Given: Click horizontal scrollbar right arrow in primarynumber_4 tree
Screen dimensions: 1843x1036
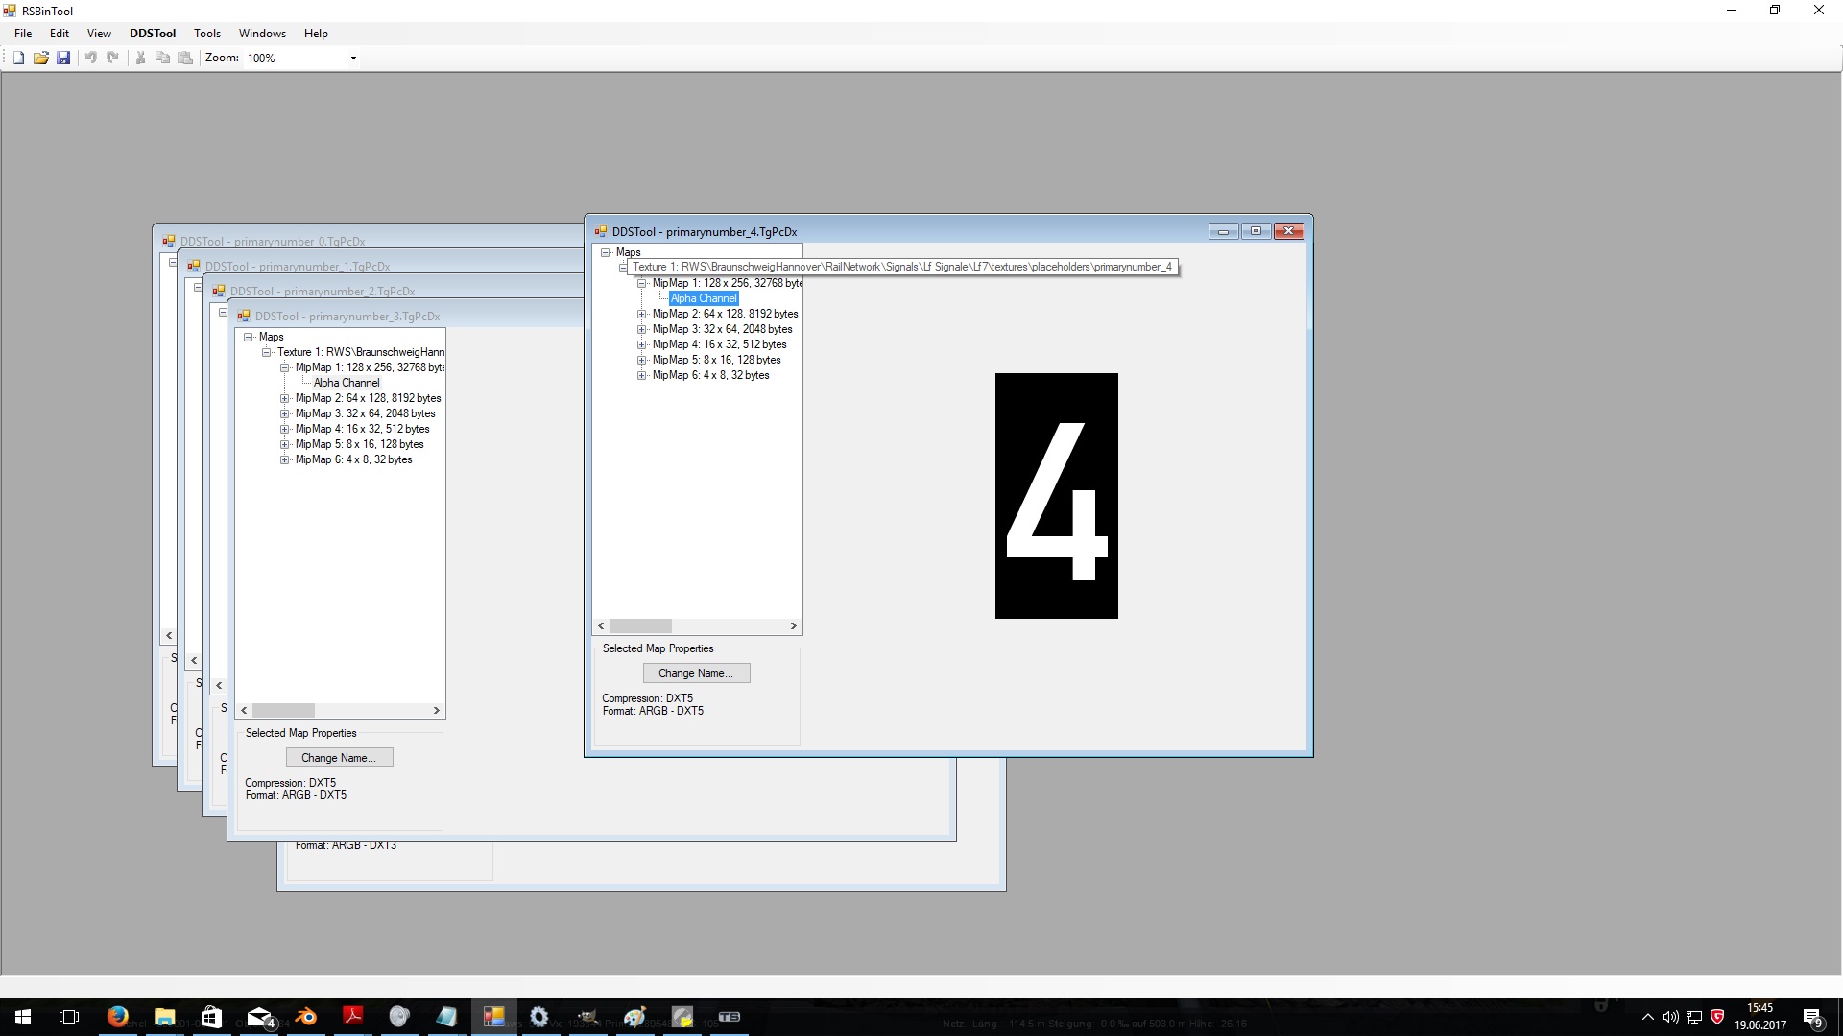Looking at the screenshot, I should (793, 625).
